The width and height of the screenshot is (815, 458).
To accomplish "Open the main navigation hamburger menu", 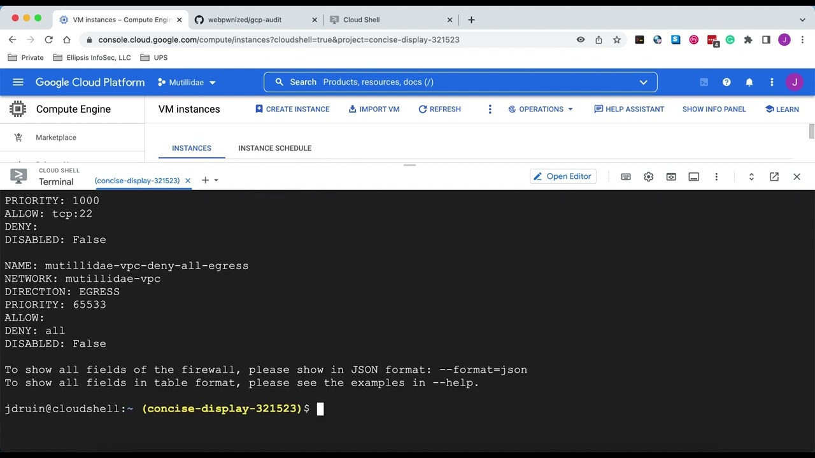I will pyautogui.click(x=18, y=82).
